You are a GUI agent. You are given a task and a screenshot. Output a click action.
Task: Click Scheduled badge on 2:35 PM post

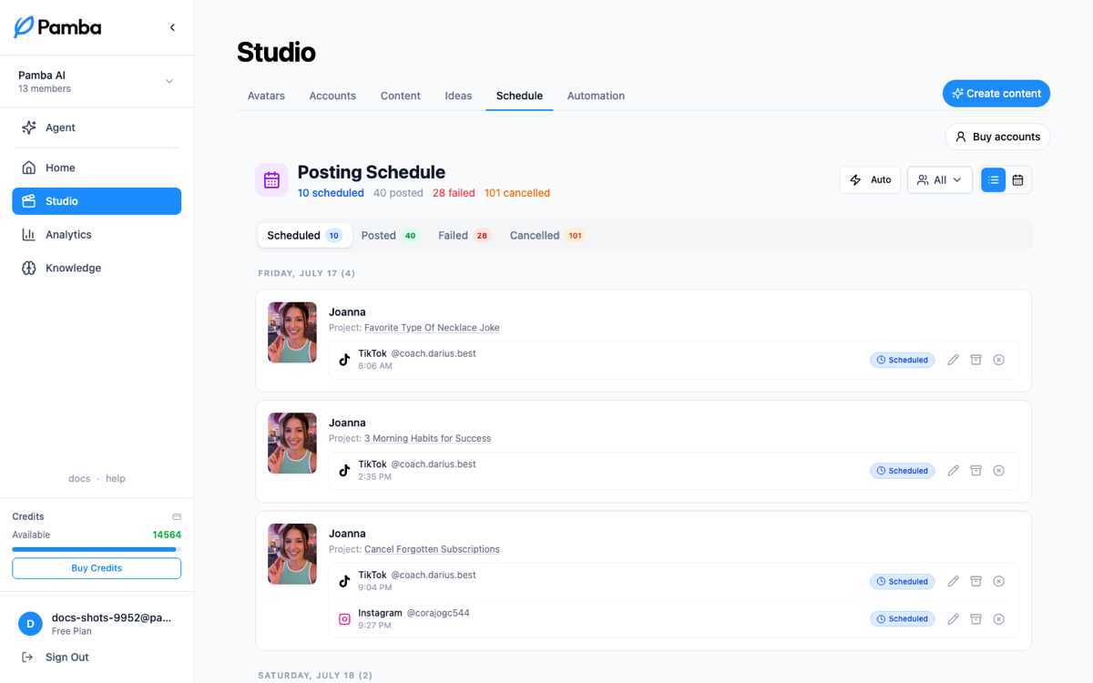click(902, 471)
